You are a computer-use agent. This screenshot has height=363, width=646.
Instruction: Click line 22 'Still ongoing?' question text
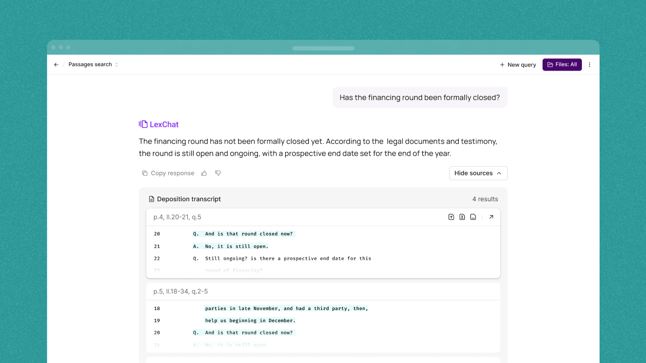click(x=288, y=258)
